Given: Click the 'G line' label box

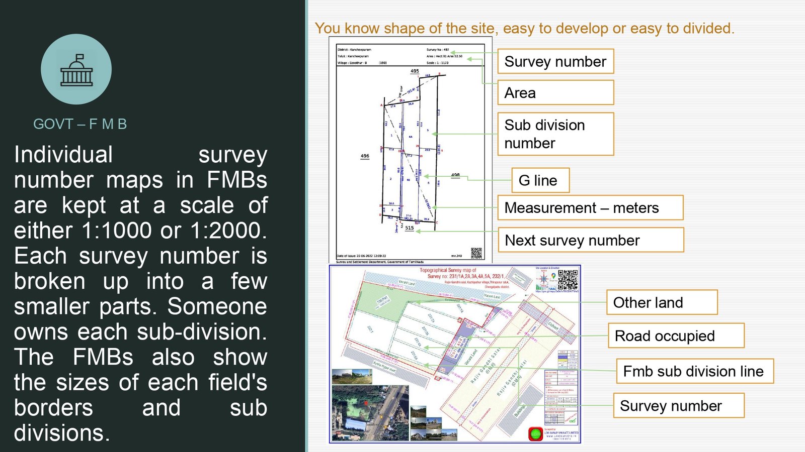Looking at the screenshot, I should point(540,180).
